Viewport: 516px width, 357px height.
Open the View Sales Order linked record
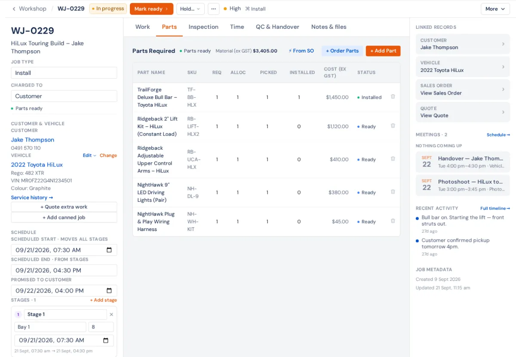pos(463,89)
